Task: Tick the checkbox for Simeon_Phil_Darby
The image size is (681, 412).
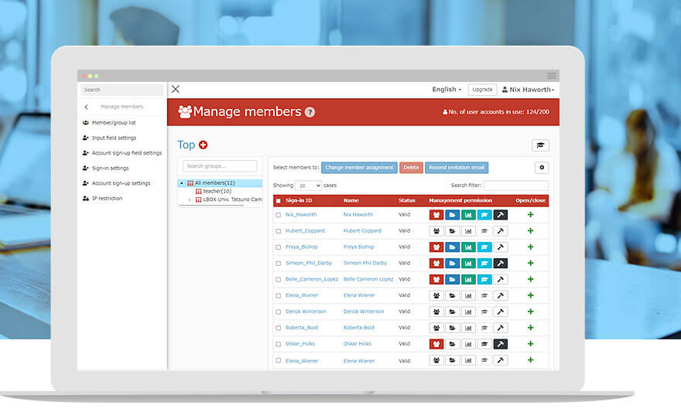Action: point(279,264)
